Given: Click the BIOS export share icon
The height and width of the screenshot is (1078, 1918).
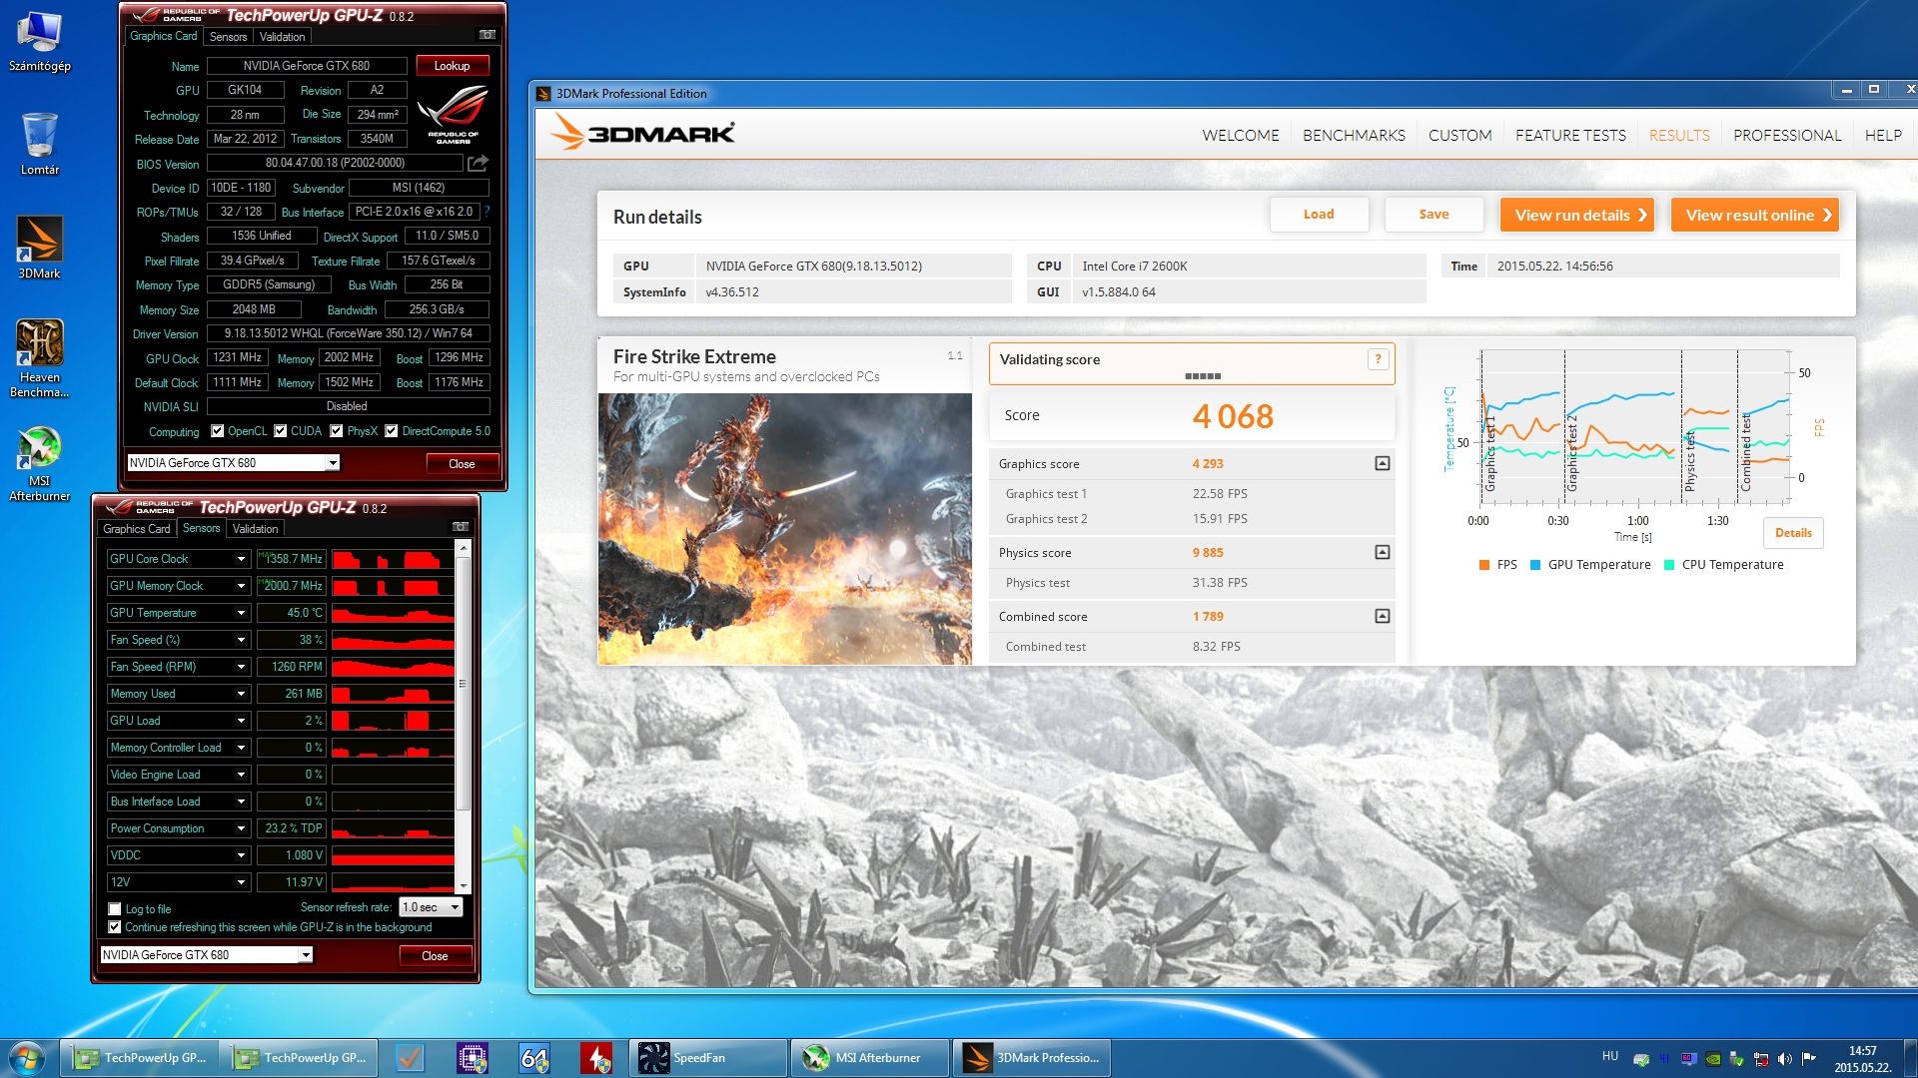Looking at the screenshot, I should pyautogui.click(x=478, y=163).
